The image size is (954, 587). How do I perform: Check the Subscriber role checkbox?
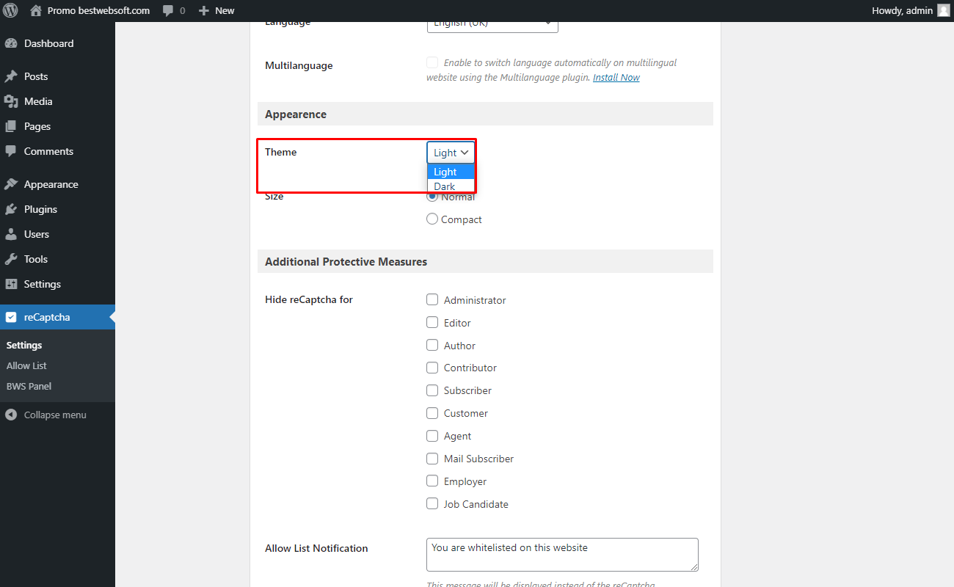[x=432, y=390]
